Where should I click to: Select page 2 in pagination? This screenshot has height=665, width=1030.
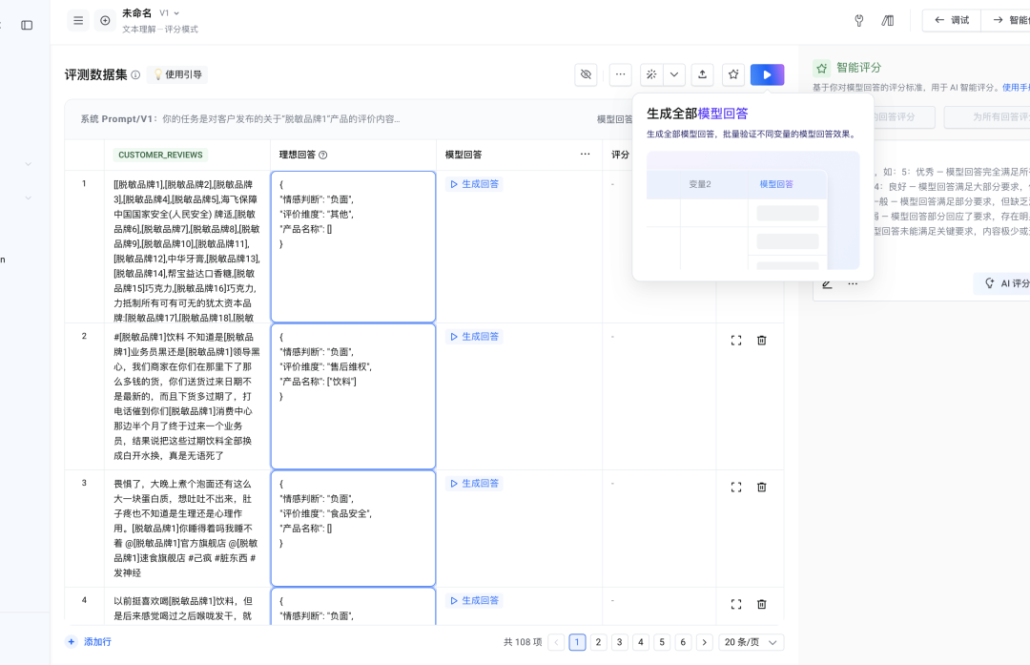point(598,642)
